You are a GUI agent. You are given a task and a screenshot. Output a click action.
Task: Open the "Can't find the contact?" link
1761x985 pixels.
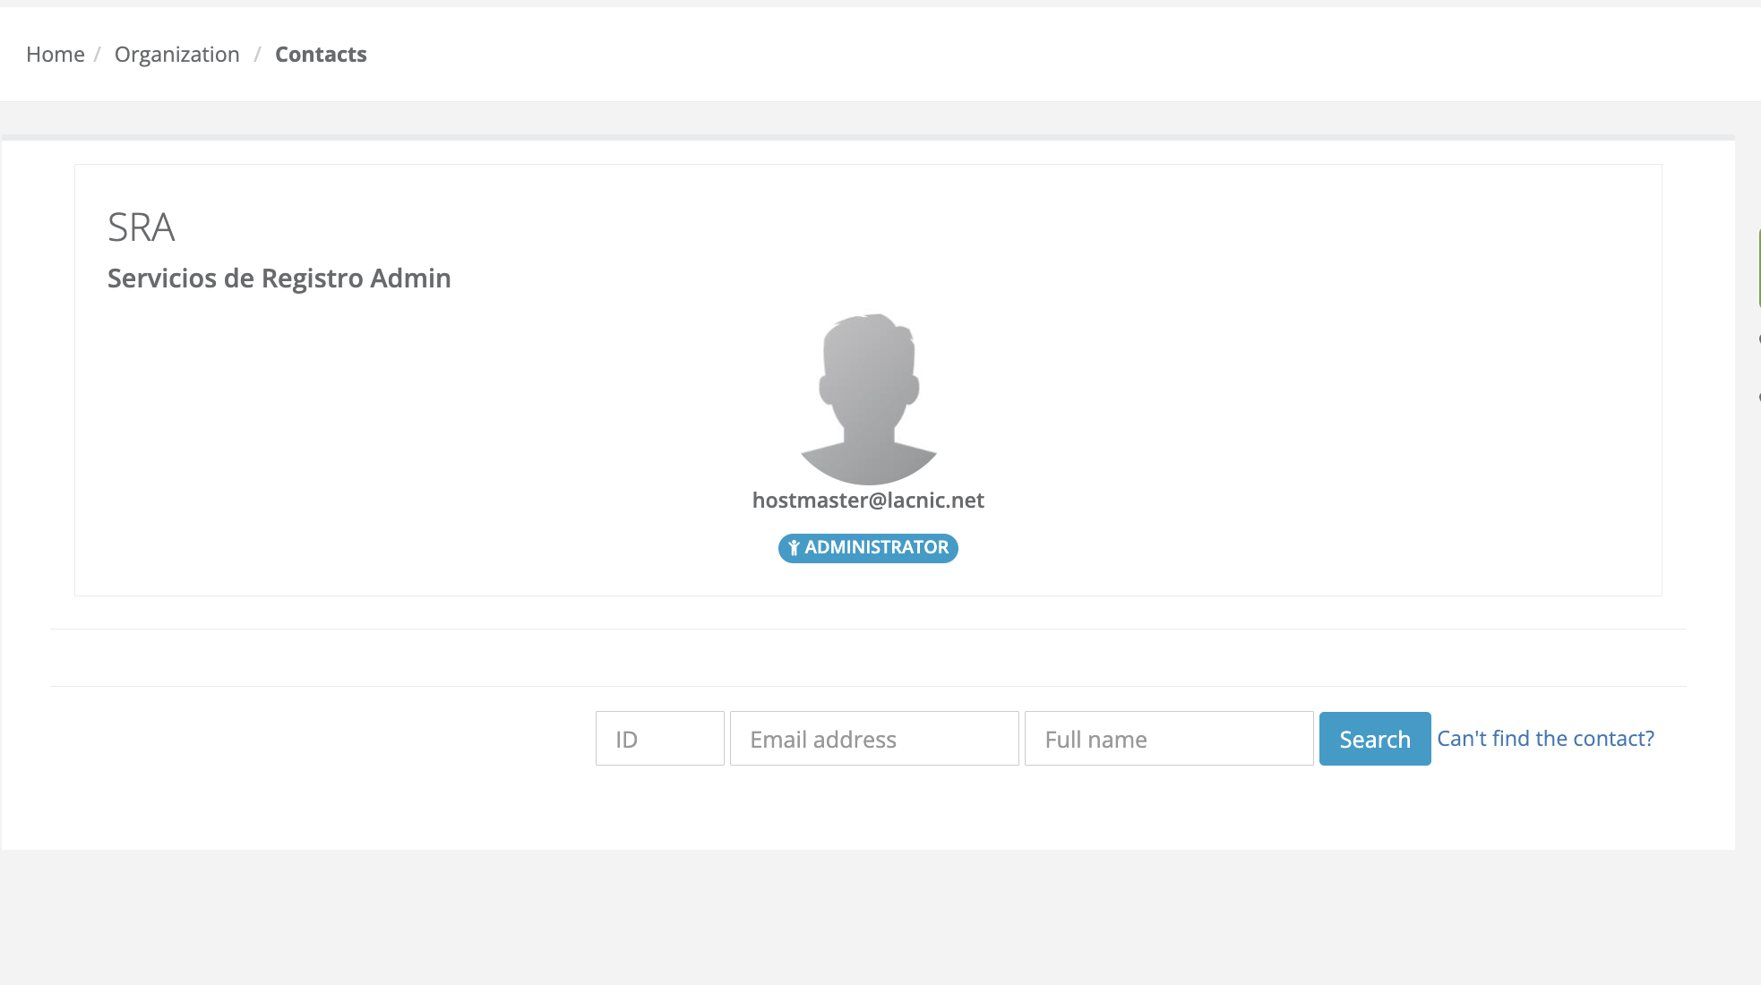click(x=1545, y=739)
